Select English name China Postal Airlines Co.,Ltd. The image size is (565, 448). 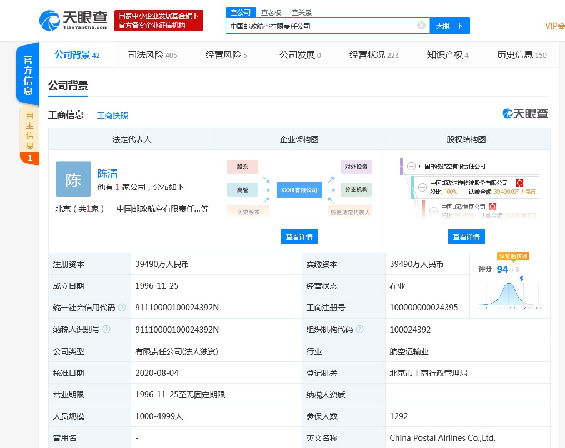click(442, 438)
